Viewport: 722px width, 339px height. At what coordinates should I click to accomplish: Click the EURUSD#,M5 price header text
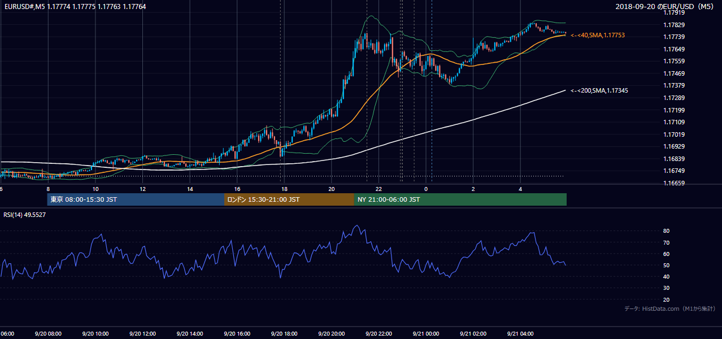point(75,7)
